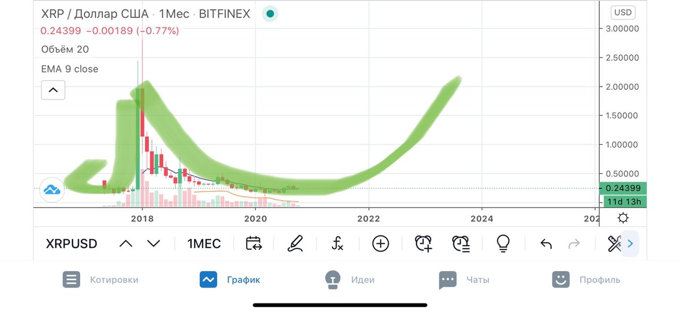This screenshot has width=680, height=313.
Task: Open the date range calendar icon
Action: tap(253, 244)
